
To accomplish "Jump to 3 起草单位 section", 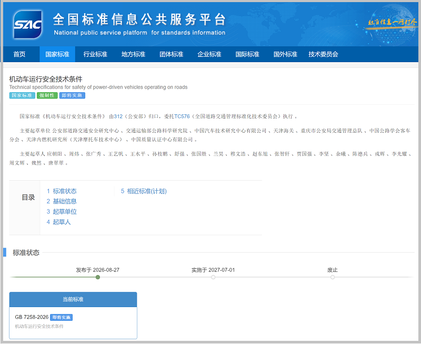I will pos(62,211).
